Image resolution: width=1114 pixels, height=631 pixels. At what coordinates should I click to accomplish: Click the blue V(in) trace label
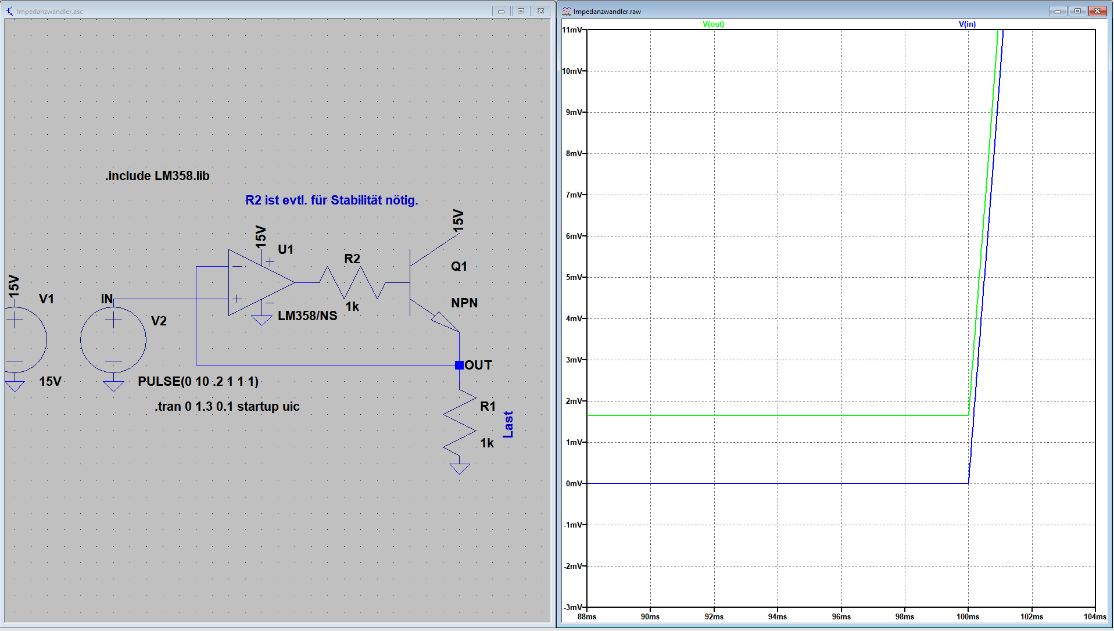[967, 24]
